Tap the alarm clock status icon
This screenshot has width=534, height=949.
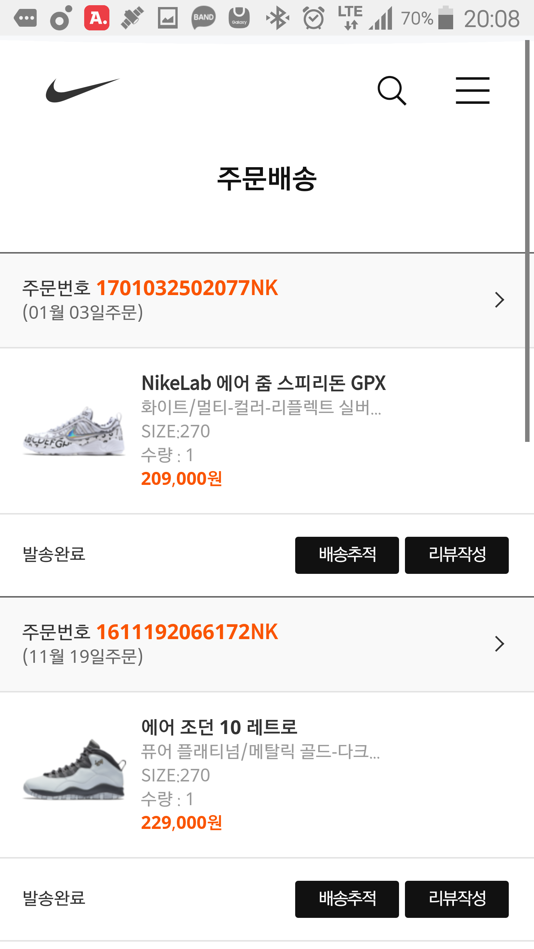(313, 18)
